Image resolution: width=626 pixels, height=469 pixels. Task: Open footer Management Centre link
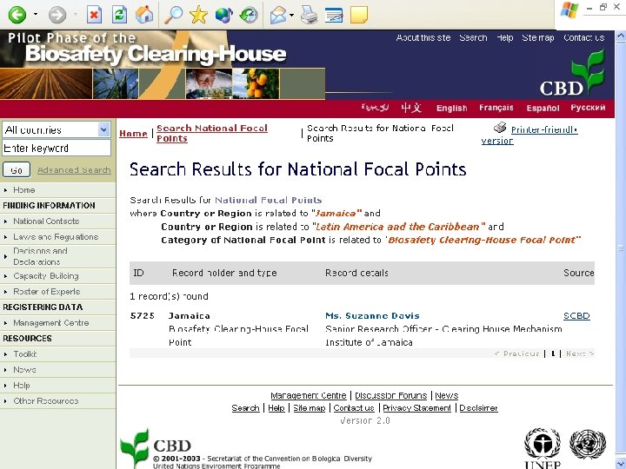coord(308,396)
